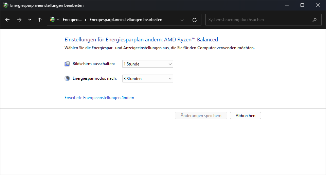Close the Energiesparplaneinstellungen window

318,5
